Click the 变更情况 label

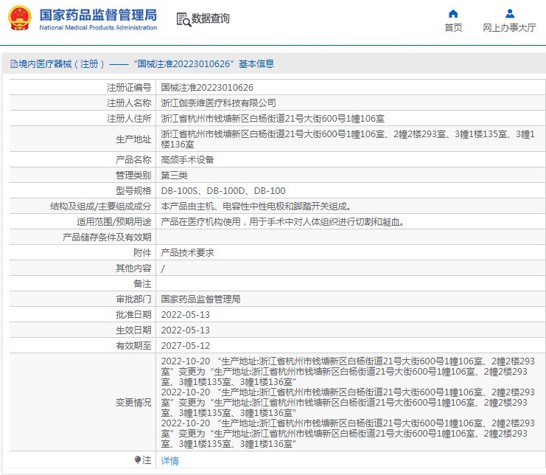coord(133,403)
